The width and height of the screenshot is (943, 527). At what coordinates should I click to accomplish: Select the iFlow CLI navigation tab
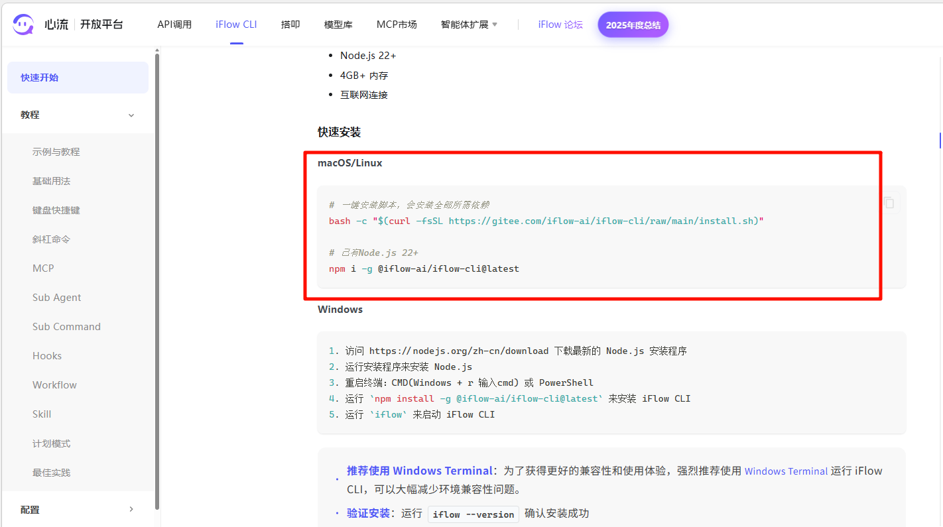[x=236, y=25]
